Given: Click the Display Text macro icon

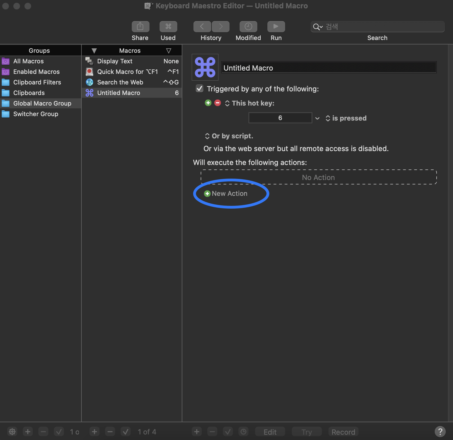Looking at the screenshot, I should coord(89,61).
